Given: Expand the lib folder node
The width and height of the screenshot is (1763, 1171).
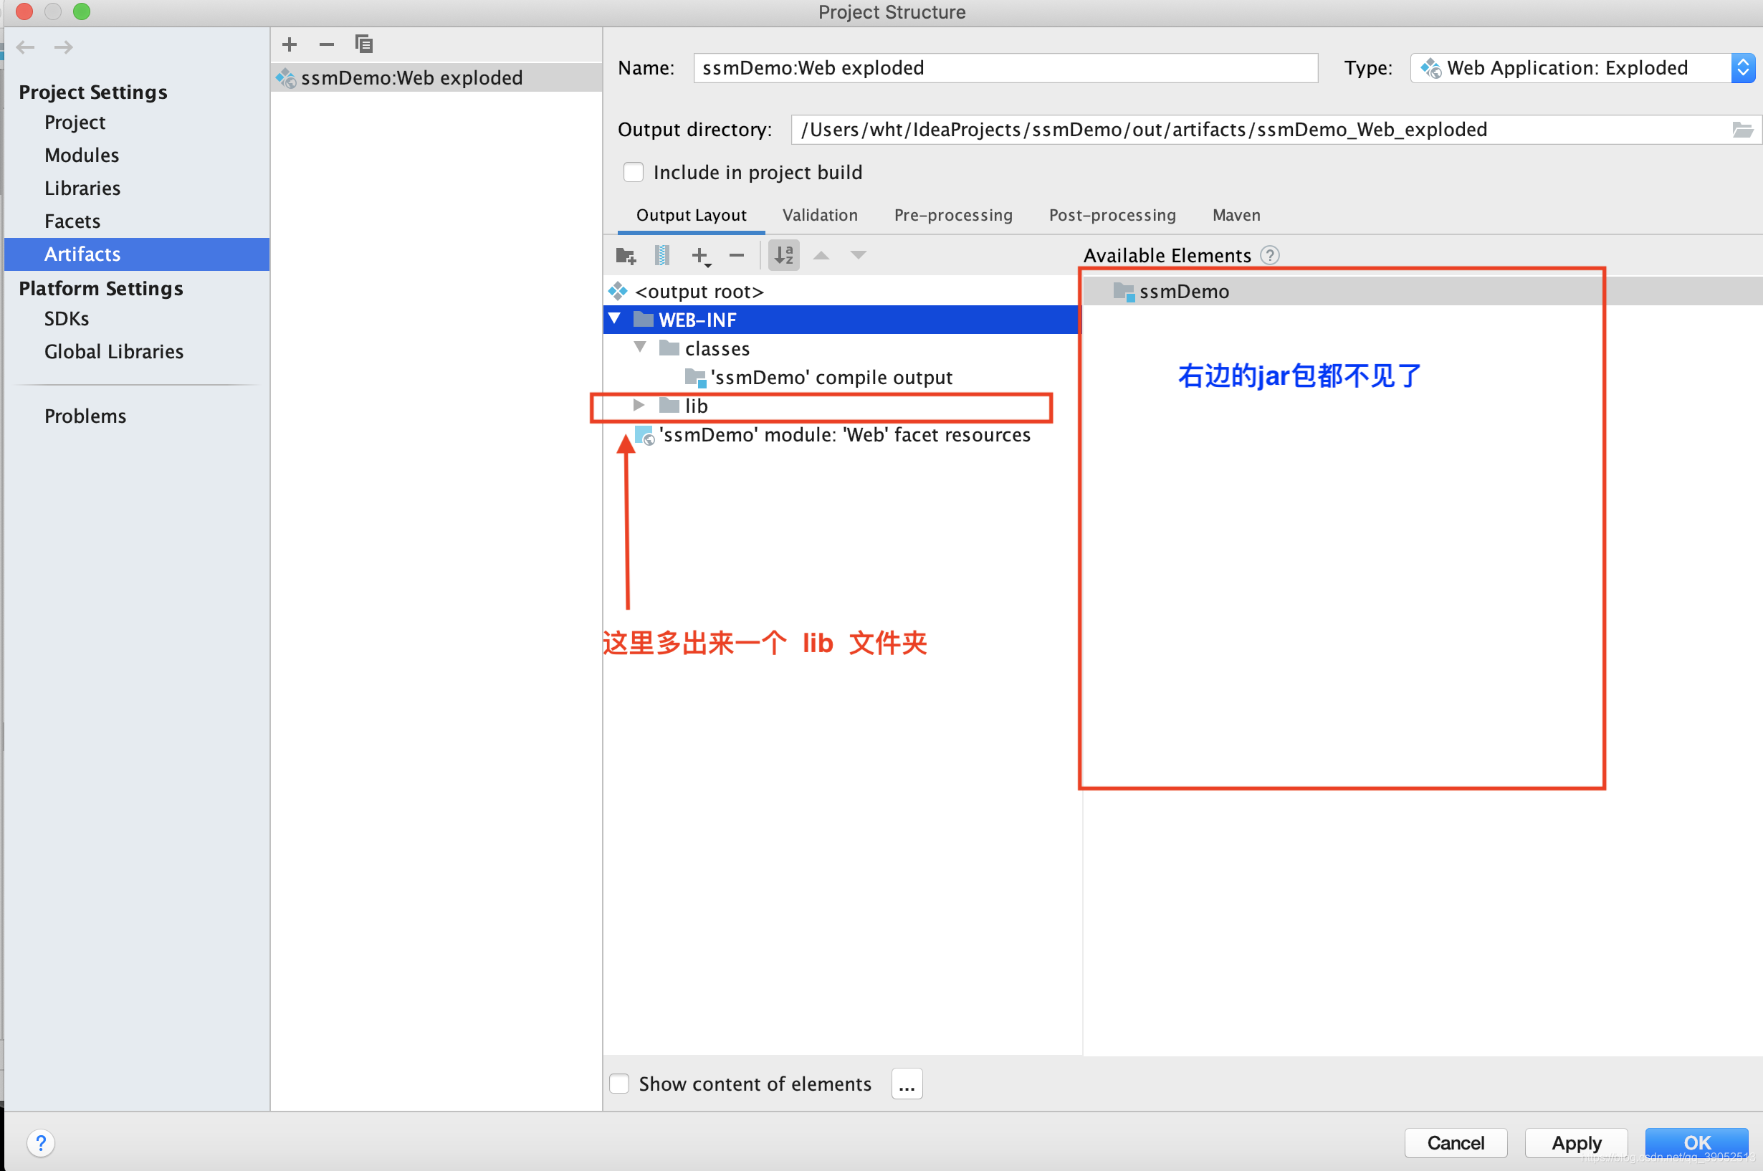Looking at the screenshot, I should click(639, 406).
